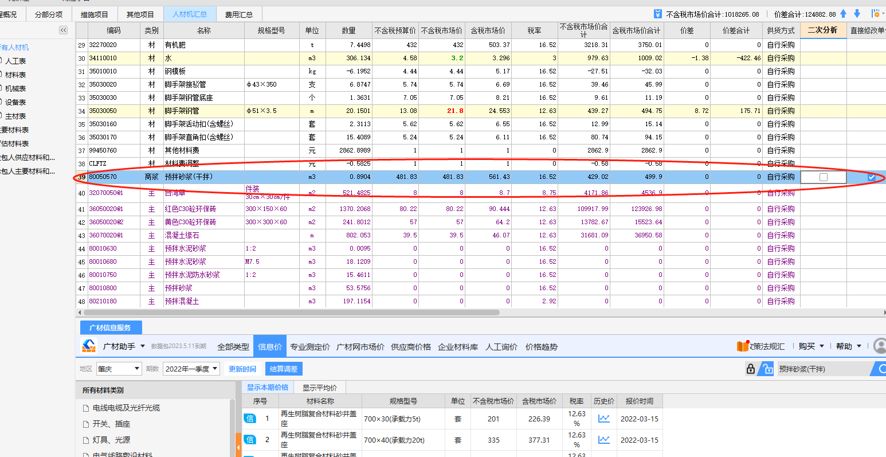Select 显示平均价 tab
Image resolution: width=886 pixels, height=457 pixels.
[x=320, y=388]
